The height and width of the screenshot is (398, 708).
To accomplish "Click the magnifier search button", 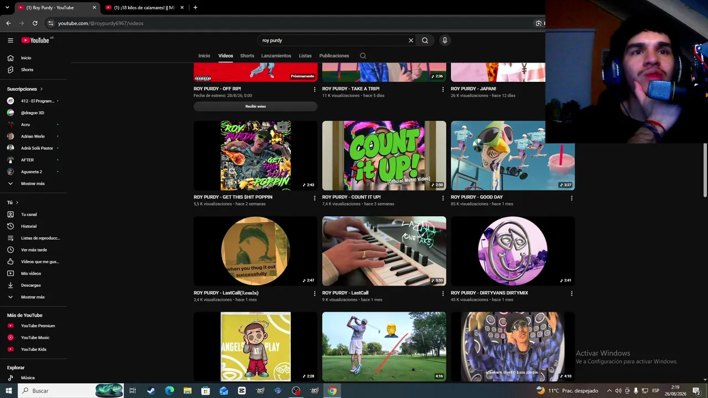I will (x=425, y=40).
